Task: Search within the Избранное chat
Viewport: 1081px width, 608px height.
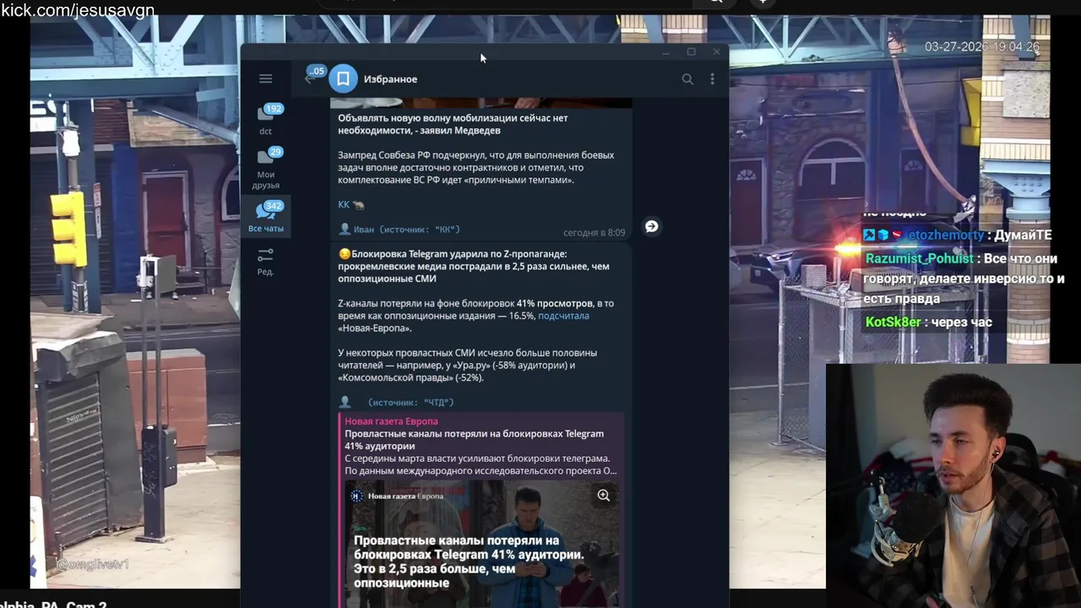Action: pyautogui.click(x=687, y=79)
